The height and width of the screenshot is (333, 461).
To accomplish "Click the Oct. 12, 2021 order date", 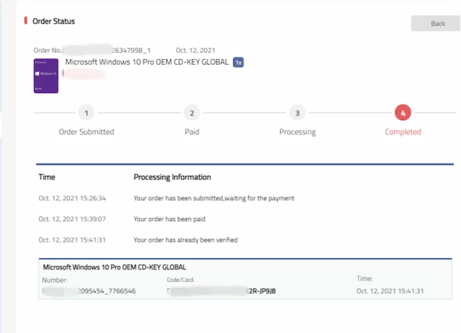I will [195, 50].
